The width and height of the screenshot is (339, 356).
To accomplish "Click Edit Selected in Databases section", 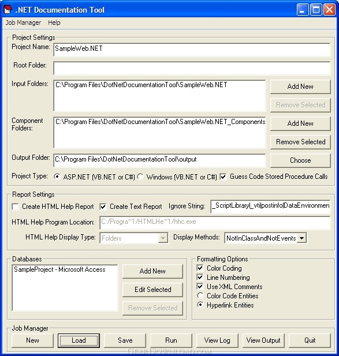I will (x=152, y=290).
